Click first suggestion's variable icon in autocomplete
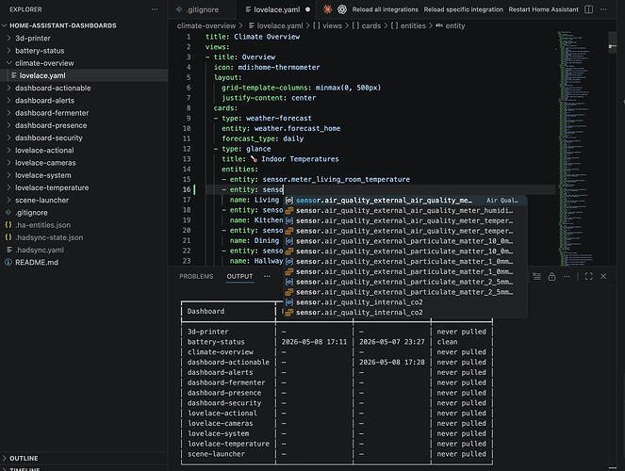Screen dimensions: 625x471 pyautogui.click(x=289, y=201)
